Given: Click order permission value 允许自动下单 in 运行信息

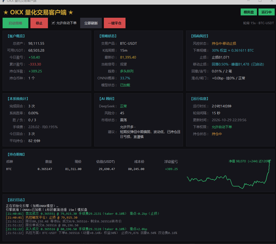Looking at the screenshot, I should tap(222, 127).
